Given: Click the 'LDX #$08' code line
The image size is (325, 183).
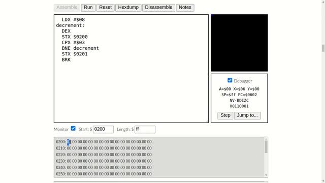Looking at the screenshot, I should coord(73,20).
